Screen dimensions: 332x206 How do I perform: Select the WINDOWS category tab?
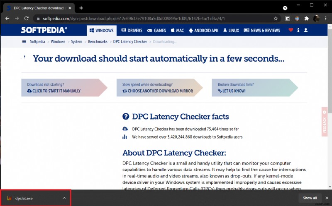[102, 30]
